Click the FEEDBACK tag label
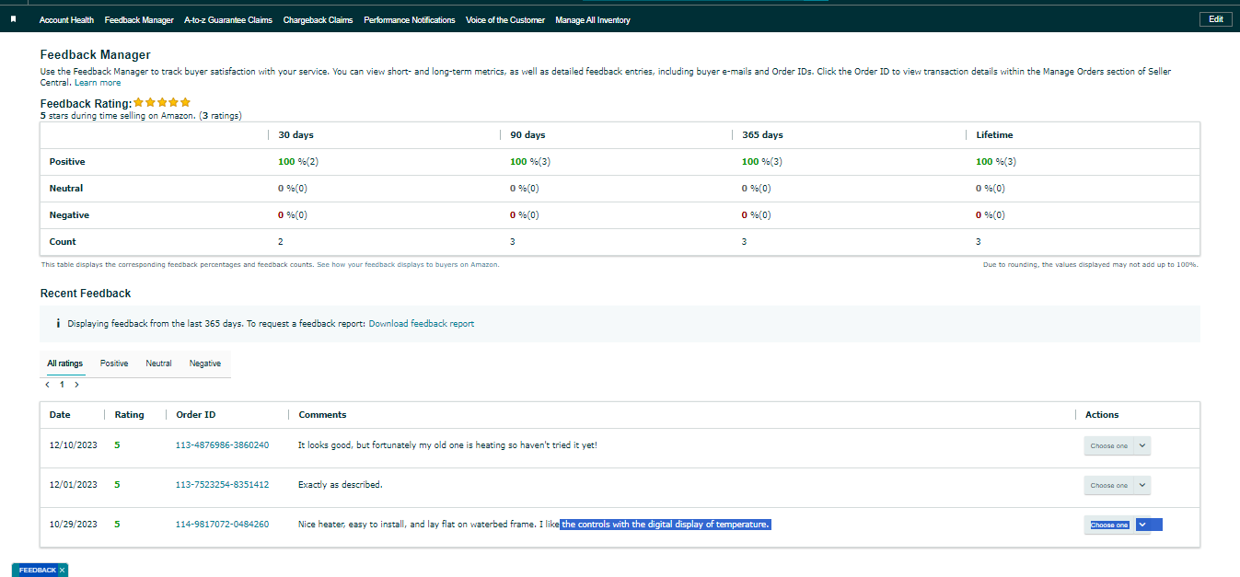The width and height of the screenshot is (1240, 577). click(38, 571)
